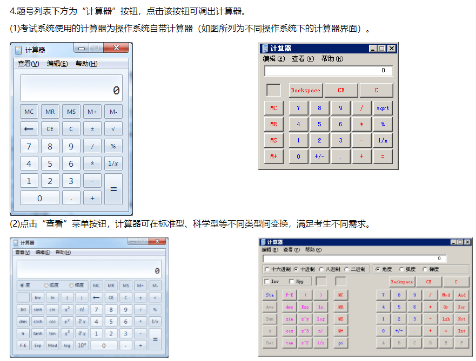Image resolution: width=476 pixels, height=361 pixels.
Task: Open the 查看(V) menu in the Win7 standard calculator
Action: pyautogui.click(x=28, y=64)
